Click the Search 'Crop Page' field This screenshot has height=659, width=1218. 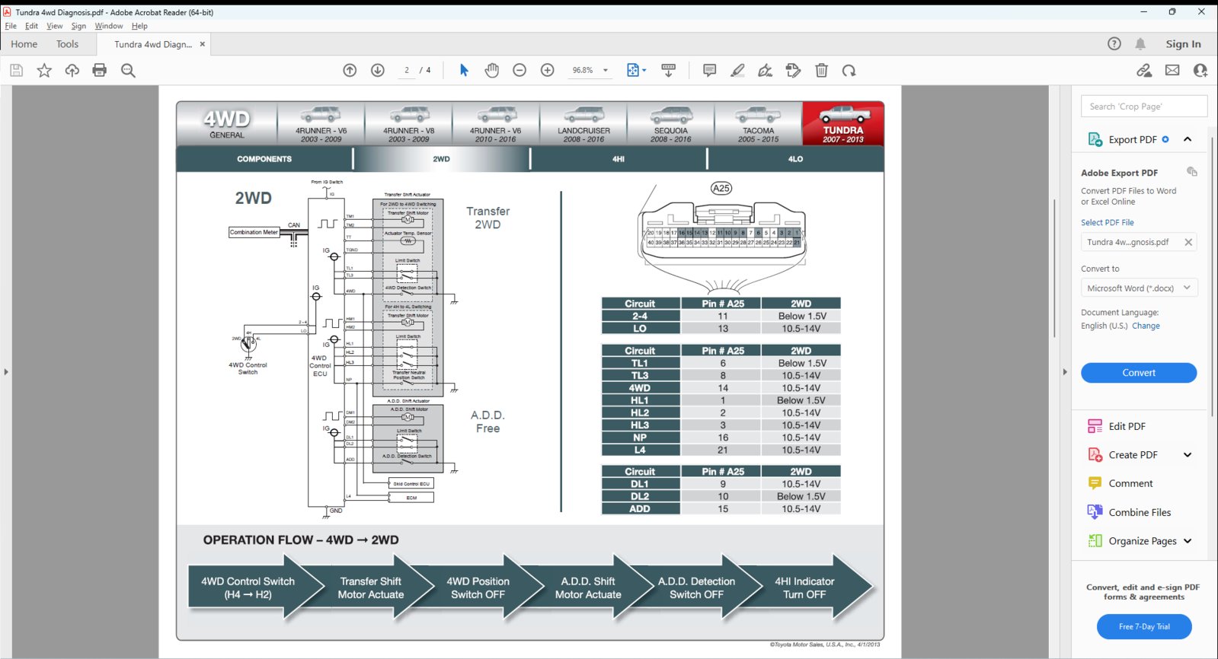1144,107
